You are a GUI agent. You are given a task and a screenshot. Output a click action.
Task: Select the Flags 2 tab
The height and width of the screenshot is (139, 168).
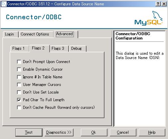[x=39, y=48]
